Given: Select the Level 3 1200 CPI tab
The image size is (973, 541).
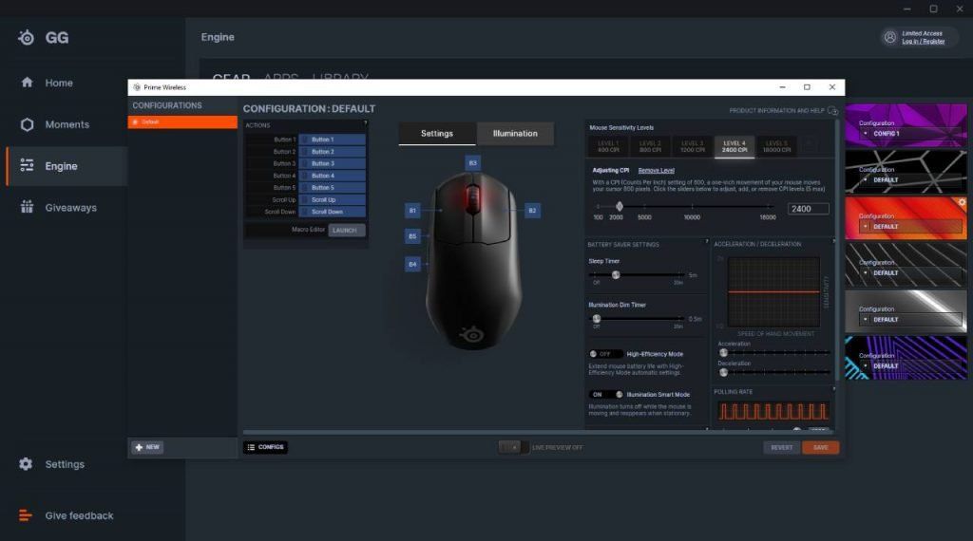Looking at the screenshot, I should pyautogui.click(x=693, y=146).
